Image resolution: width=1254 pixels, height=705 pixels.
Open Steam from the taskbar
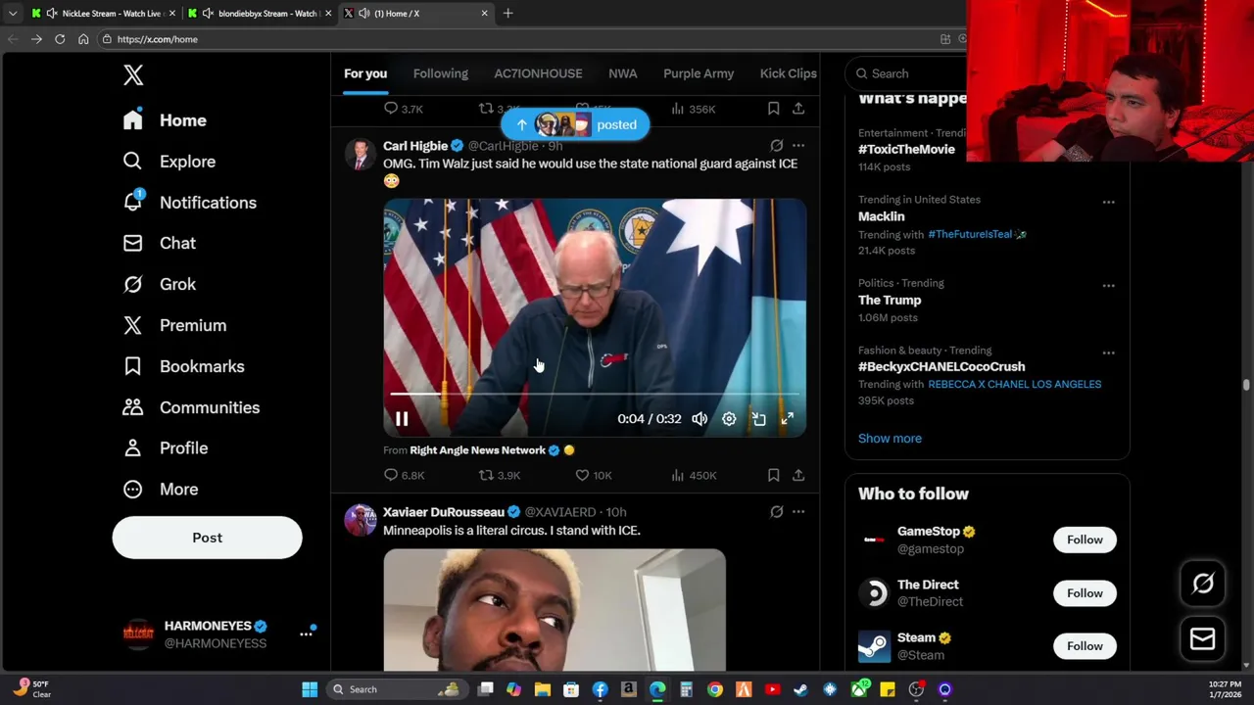800,689
